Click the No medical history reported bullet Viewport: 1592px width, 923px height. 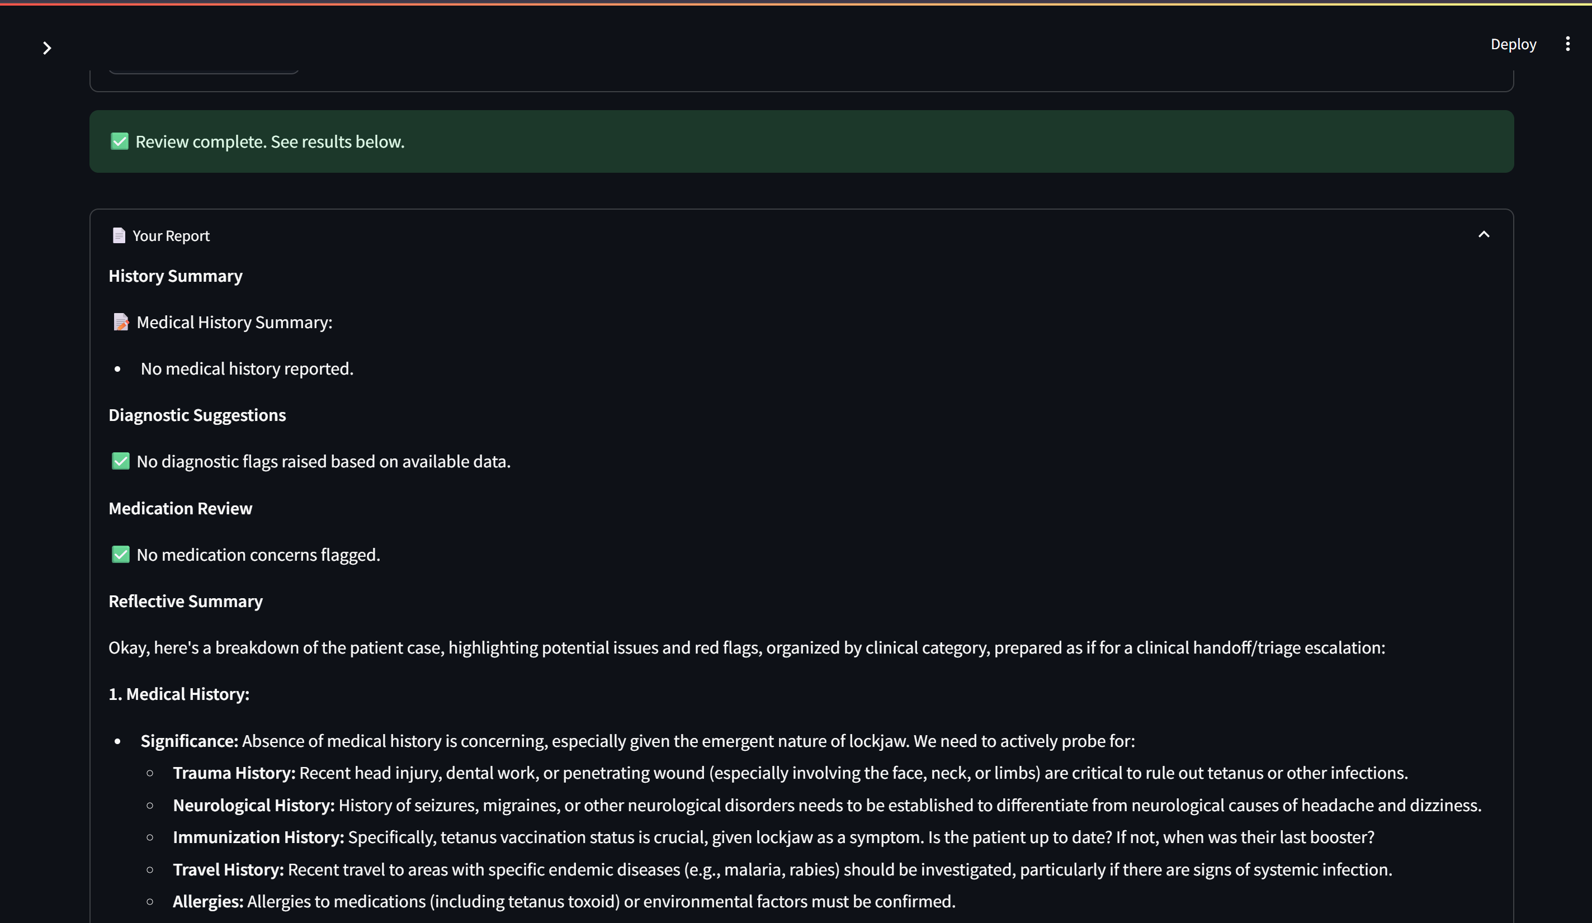tap(247, 369)
